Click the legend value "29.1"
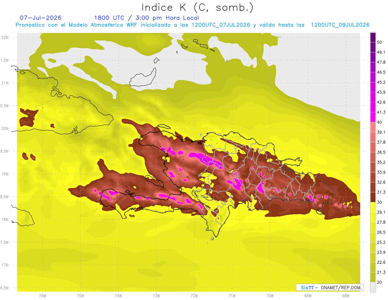388x300 pixels. point(381,212)
